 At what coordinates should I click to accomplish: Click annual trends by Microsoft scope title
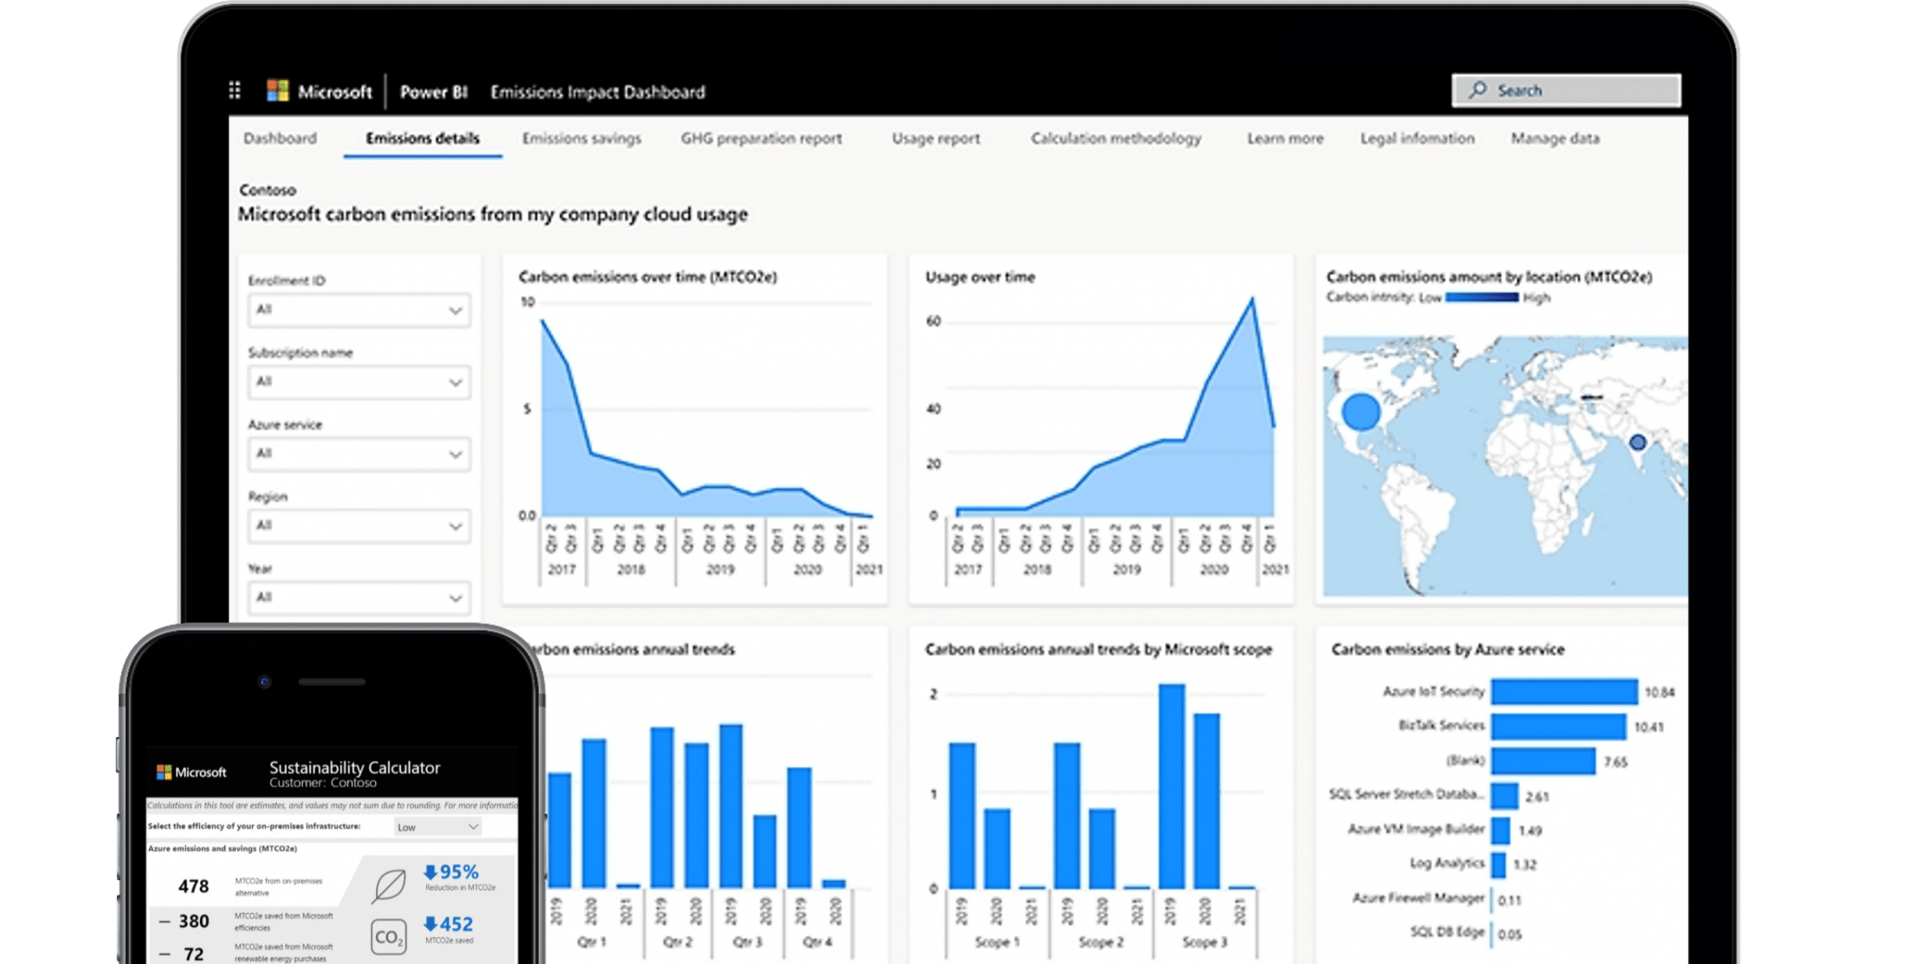click(x=1098, y=649)
